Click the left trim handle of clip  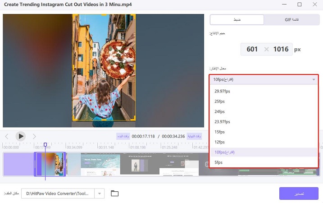point(35,164)
